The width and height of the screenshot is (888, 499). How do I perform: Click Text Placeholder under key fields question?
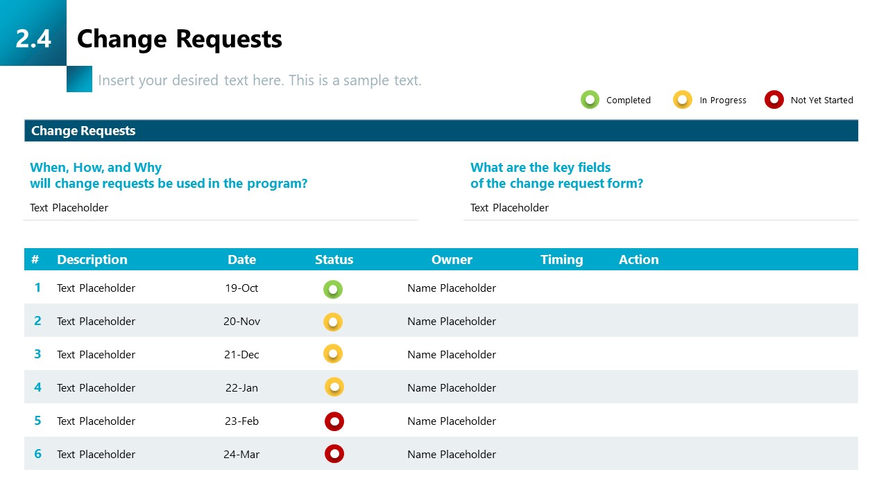(509, 208)
